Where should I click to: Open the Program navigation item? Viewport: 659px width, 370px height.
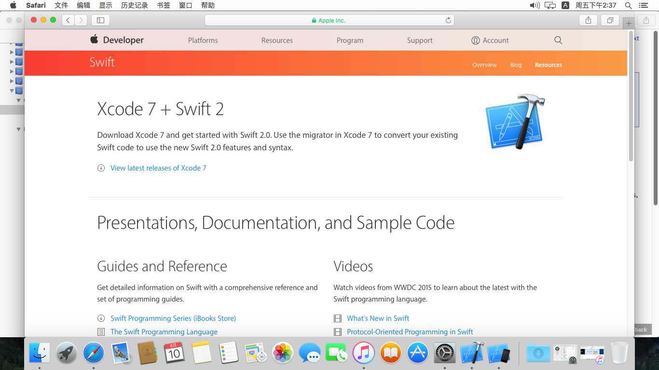pyautogui.click(x=350, y=40)
